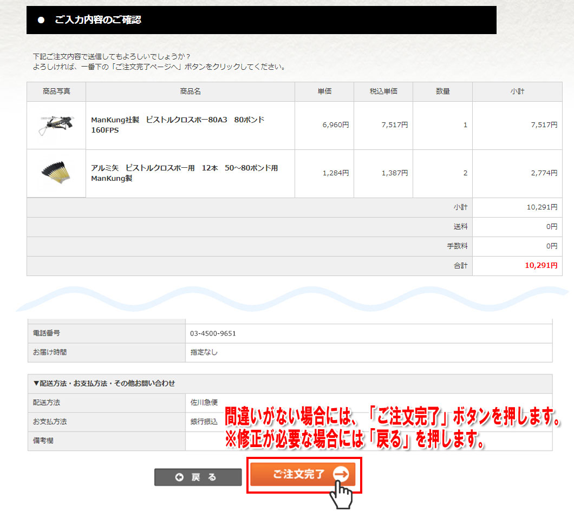Click the quantity value 2 for arrows
Image resolution: width=574 pixels, height=518 pixels.
coord(465,173)
